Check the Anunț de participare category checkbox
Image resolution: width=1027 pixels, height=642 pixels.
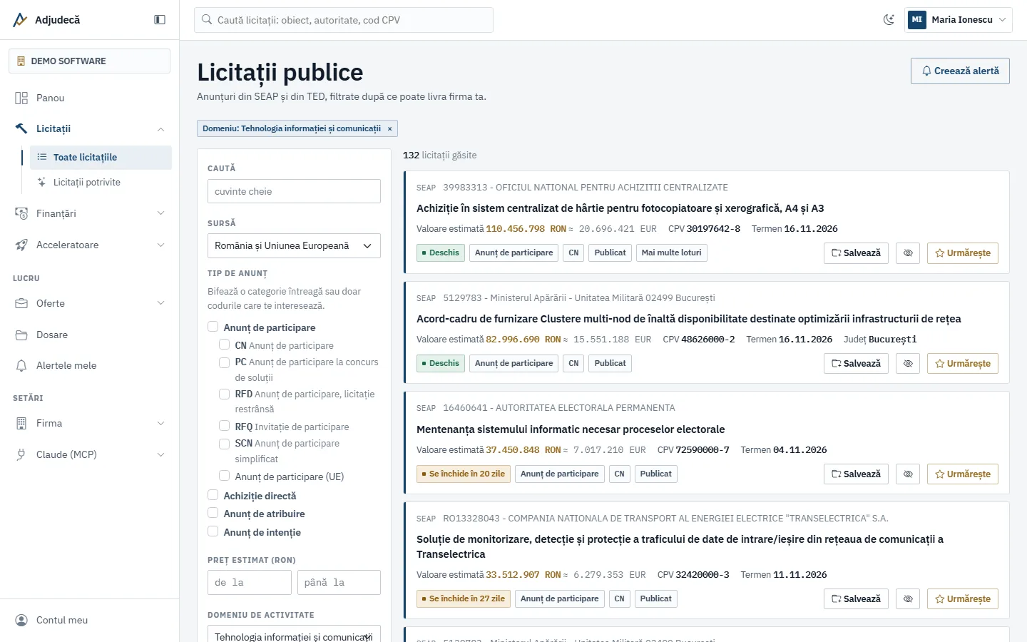click(213, 327)
